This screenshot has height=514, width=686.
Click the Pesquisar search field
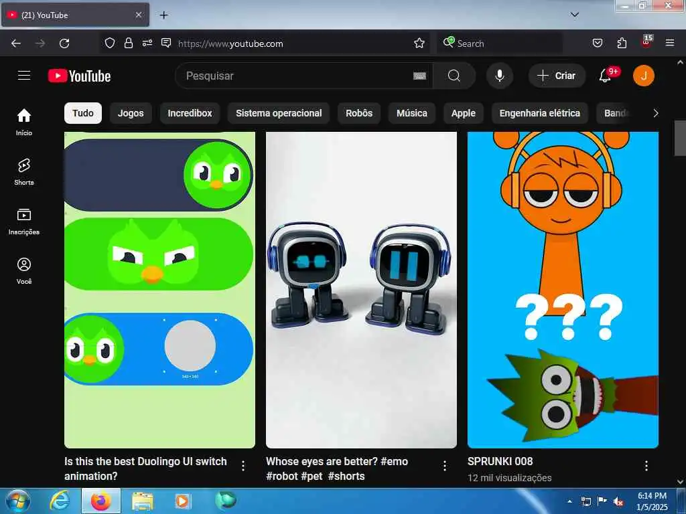tap(297, 76)
